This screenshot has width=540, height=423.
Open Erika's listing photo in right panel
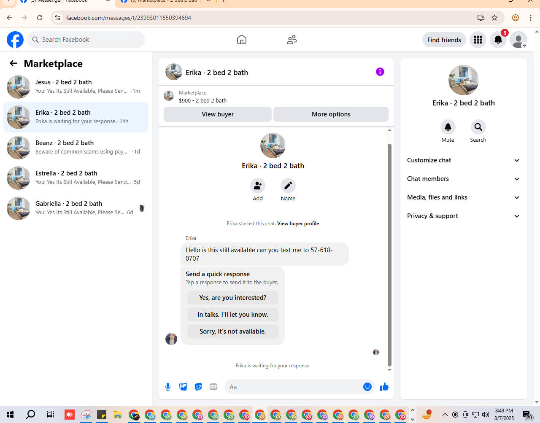point(464,80)
